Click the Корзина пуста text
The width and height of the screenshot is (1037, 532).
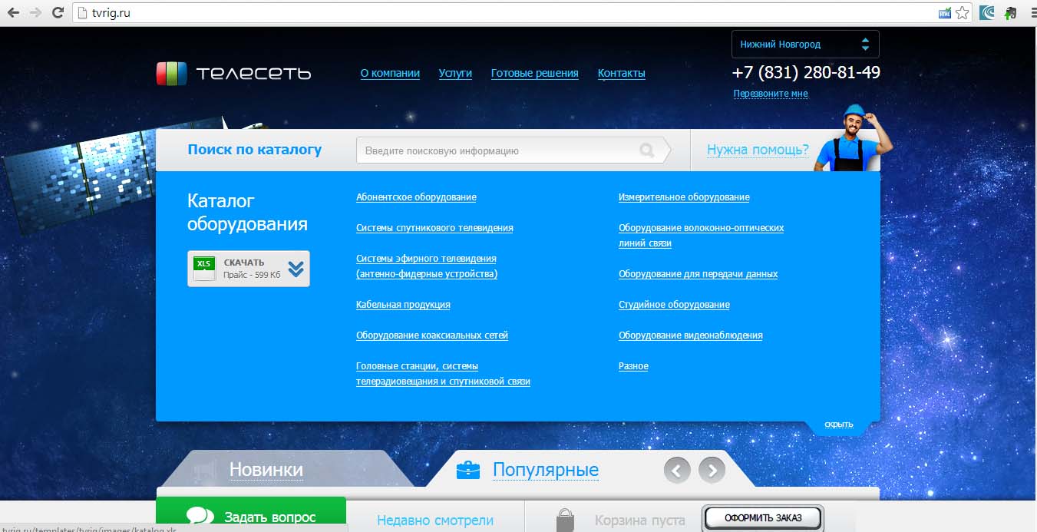pyautogui.click(x=639, y=520)
